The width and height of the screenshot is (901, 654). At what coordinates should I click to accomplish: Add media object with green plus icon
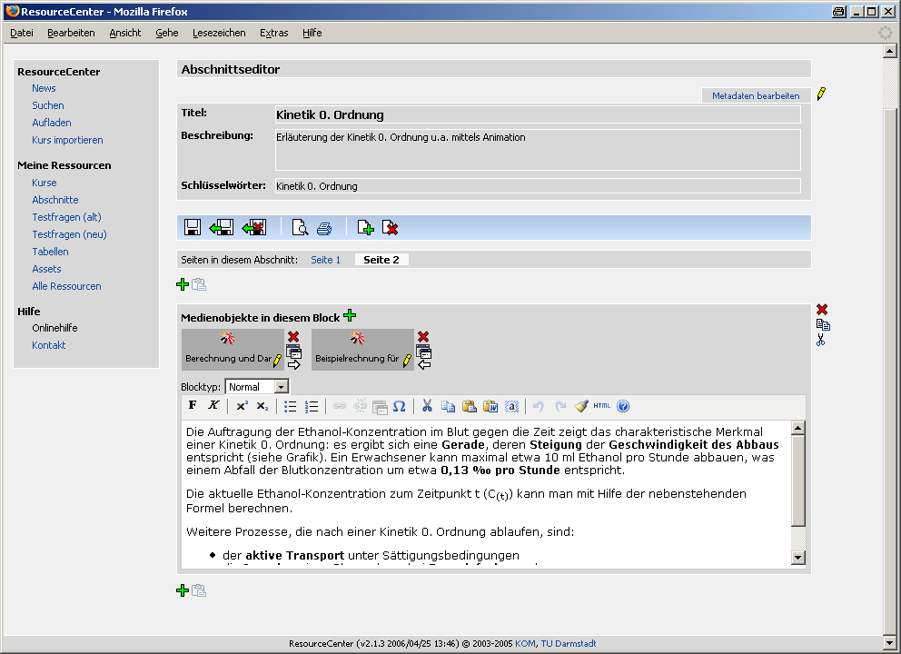tap(350, 316)
